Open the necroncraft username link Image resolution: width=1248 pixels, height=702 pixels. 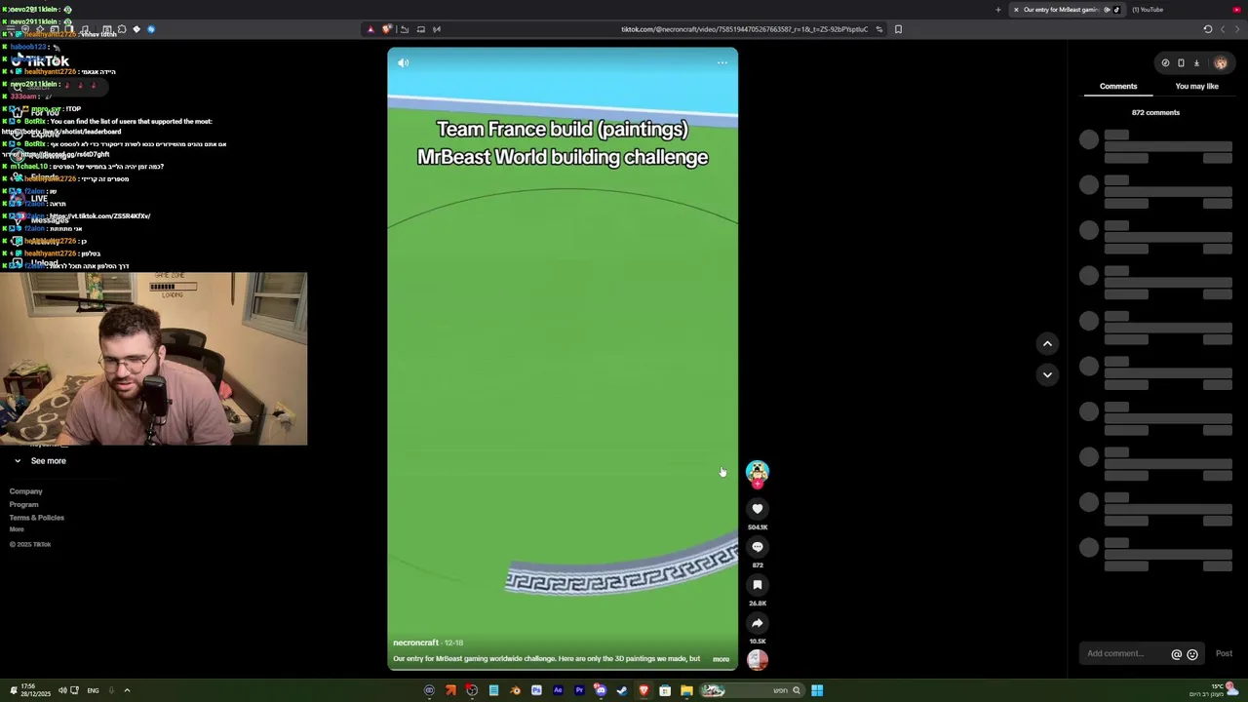pos(415,643)
